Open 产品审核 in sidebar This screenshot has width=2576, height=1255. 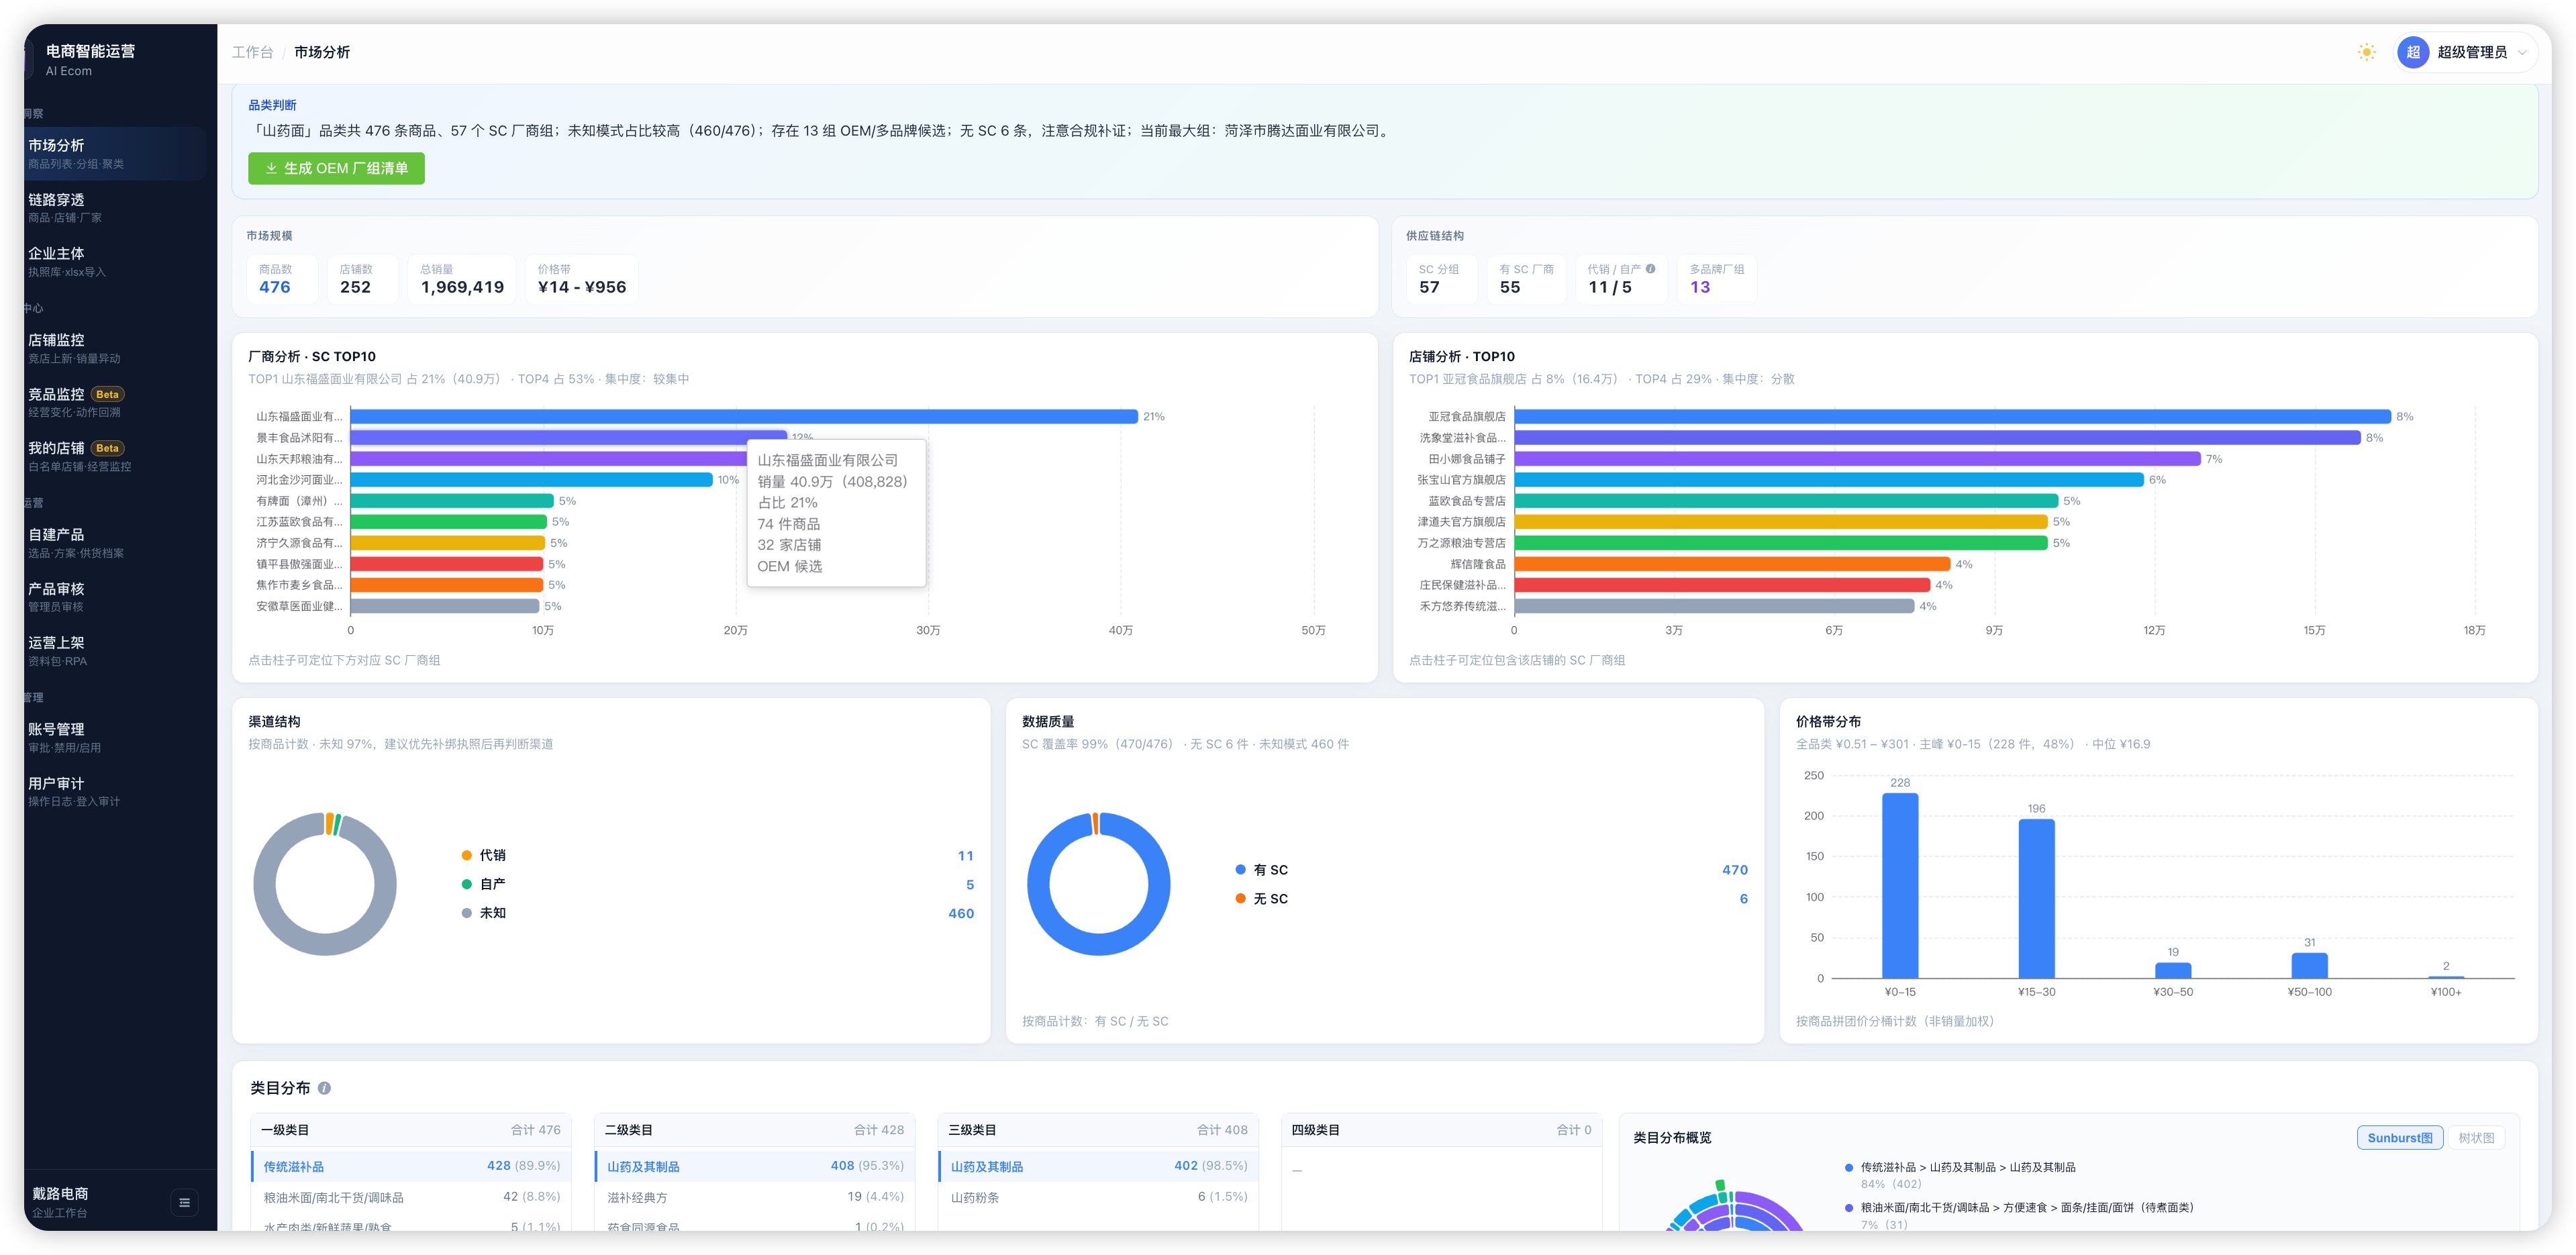pos(115,596)
